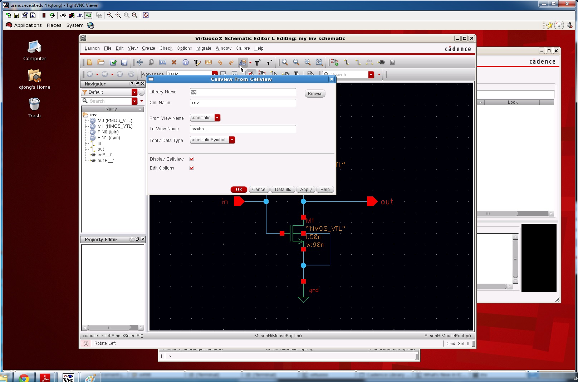
Task: Click the Defaults button
Action: (x=283, y=190)
